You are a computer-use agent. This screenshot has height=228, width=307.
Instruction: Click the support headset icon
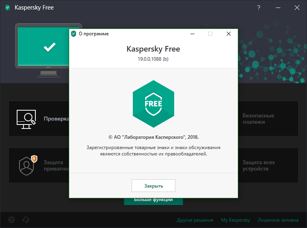tap(26, 220)
